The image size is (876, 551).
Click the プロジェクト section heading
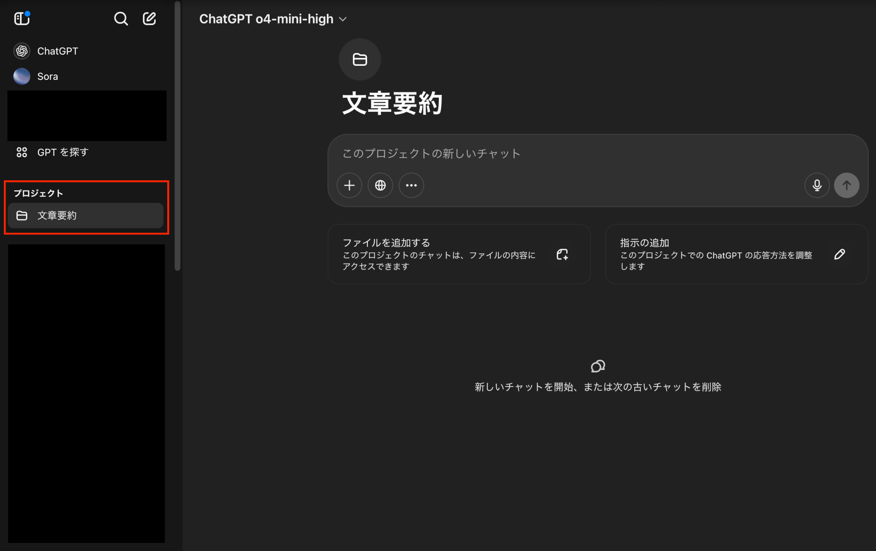(38, 193)
